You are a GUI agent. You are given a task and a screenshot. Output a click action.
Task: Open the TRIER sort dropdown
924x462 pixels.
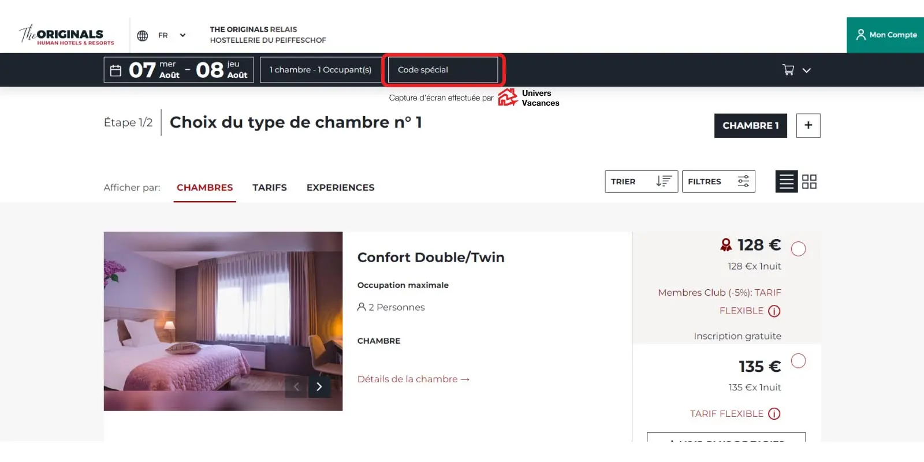click(641, 181)
